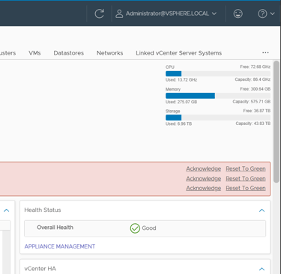Click the refresh icon in header
Viewport: 281px width, 274px height.
[99, 13]
